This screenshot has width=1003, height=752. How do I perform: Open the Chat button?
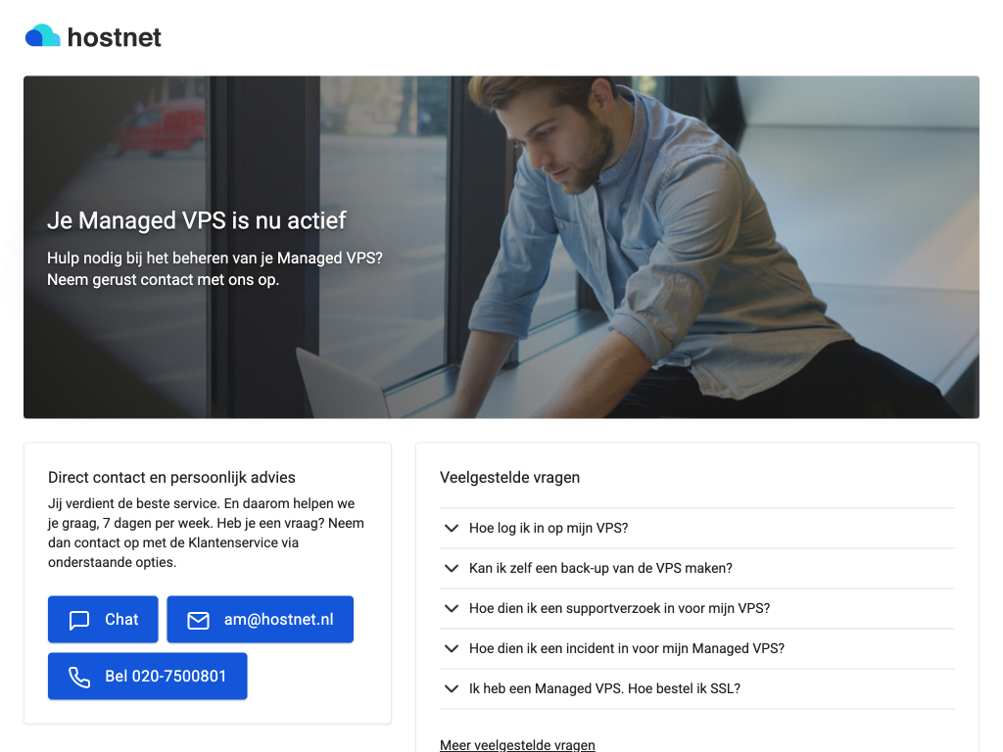(103, 620)
